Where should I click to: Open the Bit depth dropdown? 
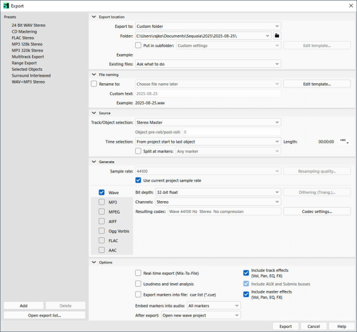pyautogui.click(x=217, y=193)
